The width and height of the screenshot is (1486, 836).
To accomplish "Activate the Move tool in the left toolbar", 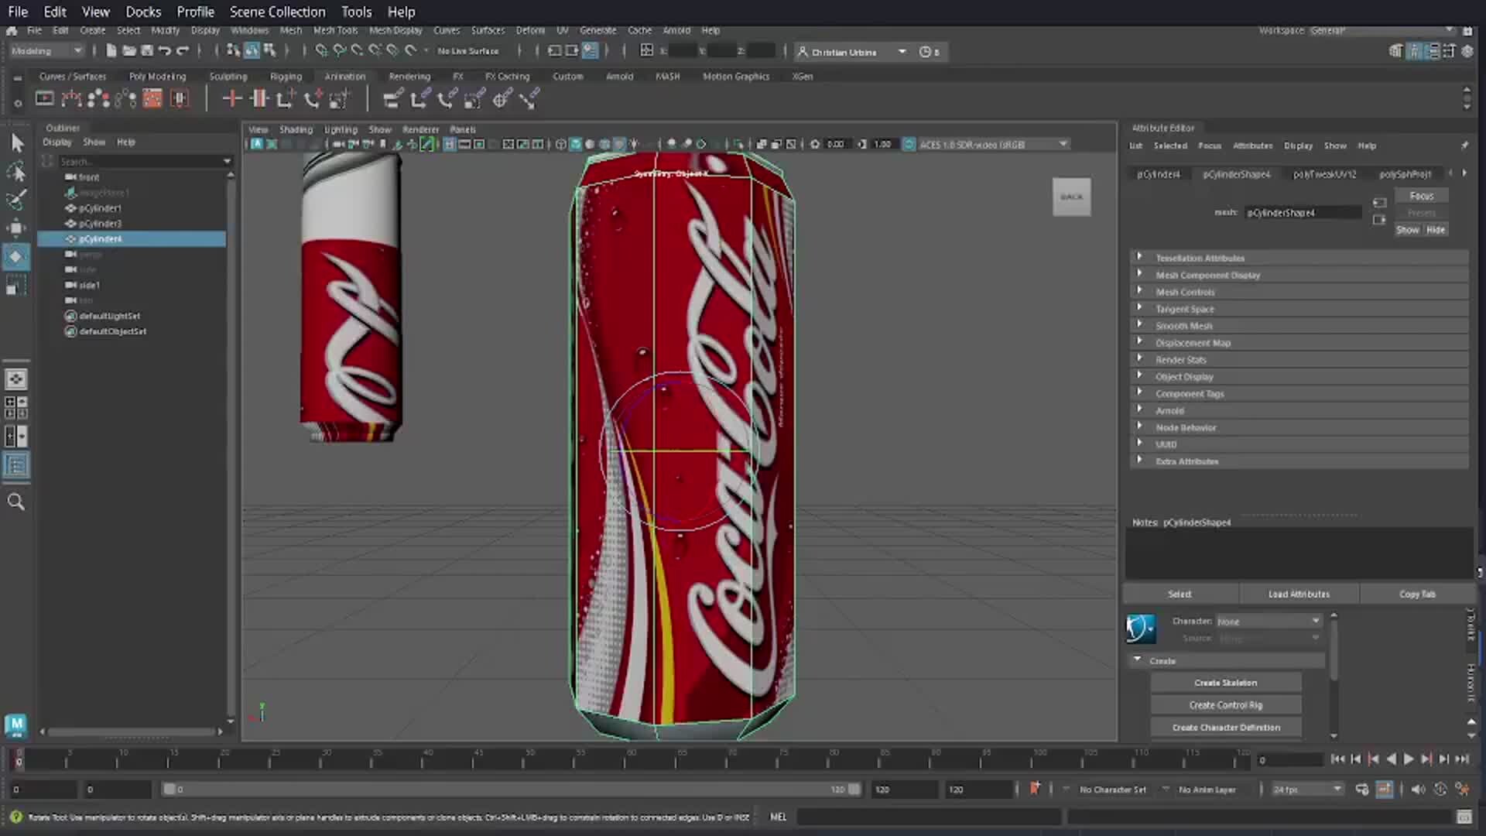I will tap(17, 227).
